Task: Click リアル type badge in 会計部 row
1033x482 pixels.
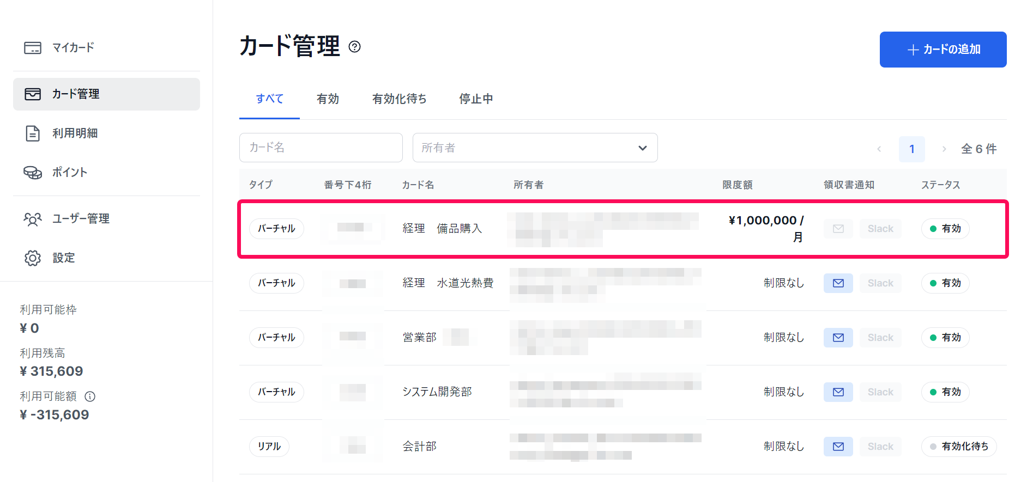Action: [269, 447]
